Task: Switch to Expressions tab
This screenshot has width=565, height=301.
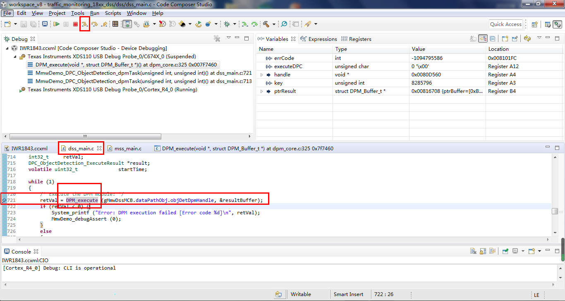Action: [x=319, y=39]
